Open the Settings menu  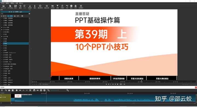[x=17, y=3]
